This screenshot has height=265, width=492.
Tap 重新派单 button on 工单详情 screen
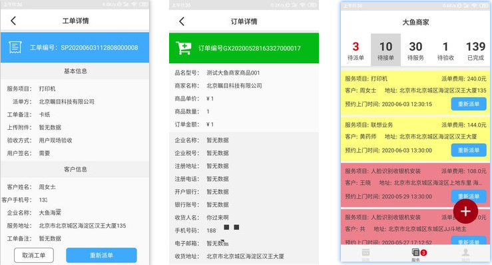click(101, 255)
